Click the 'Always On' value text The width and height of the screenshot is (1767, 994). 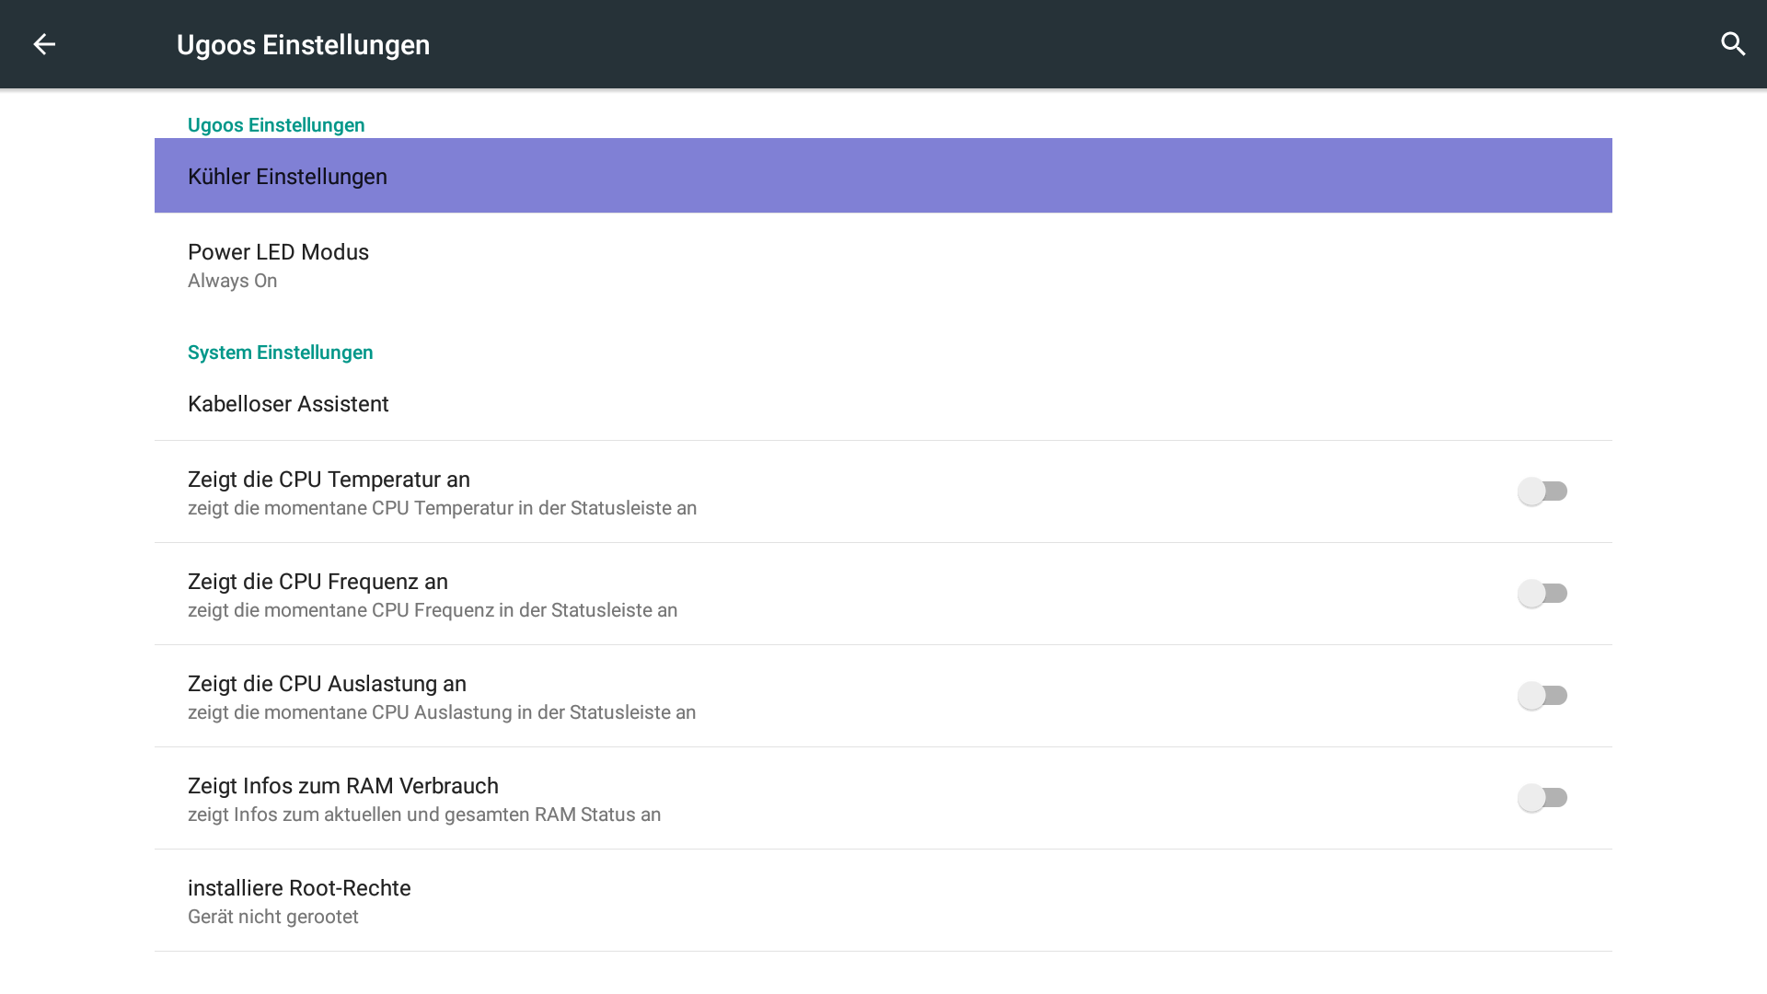pos(232,281)
